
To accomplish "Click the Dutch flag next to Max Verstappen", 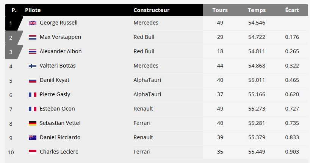I will tap(33, 37).
